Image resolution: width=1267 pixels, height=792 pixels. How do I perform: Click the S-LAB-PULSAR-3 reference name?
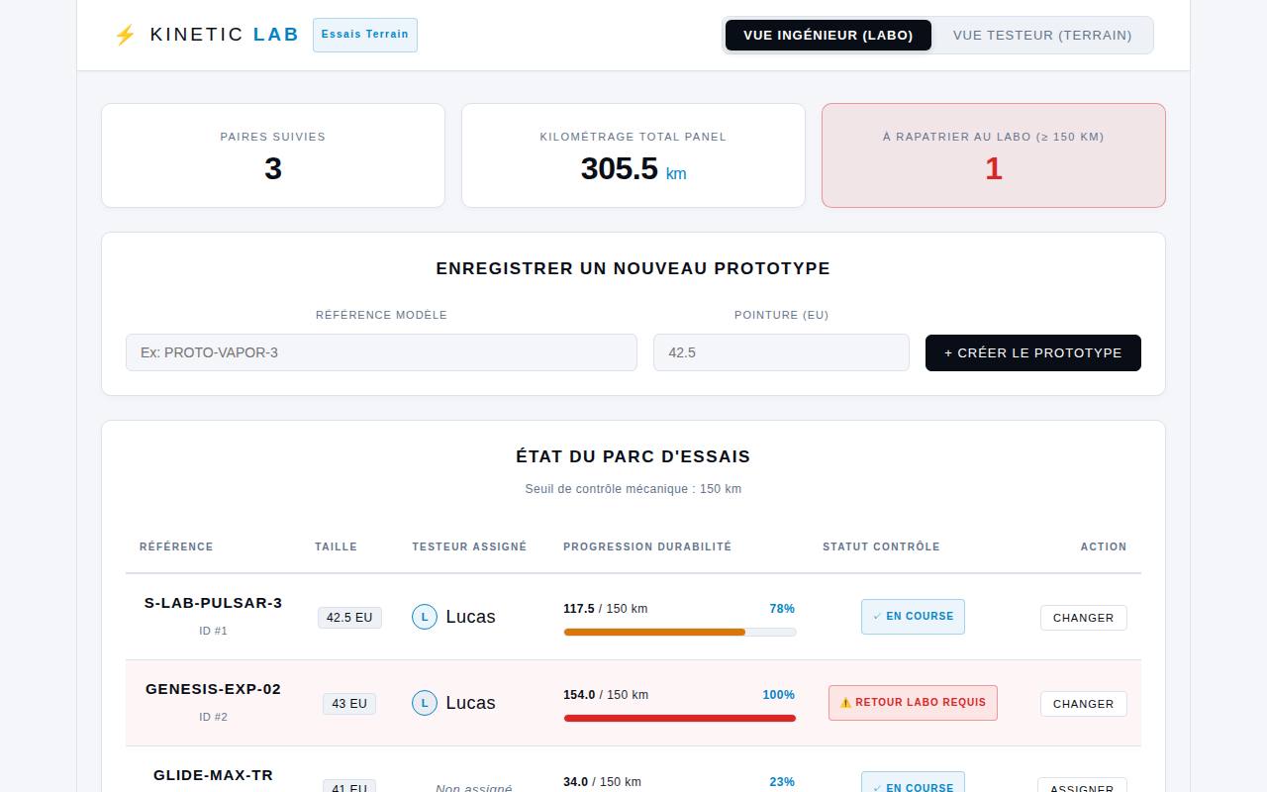pyautogui.click(x=214, y=603)
